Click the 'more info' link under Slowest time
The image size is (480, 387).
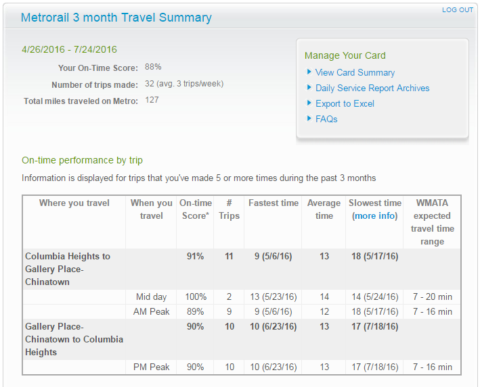374,216
